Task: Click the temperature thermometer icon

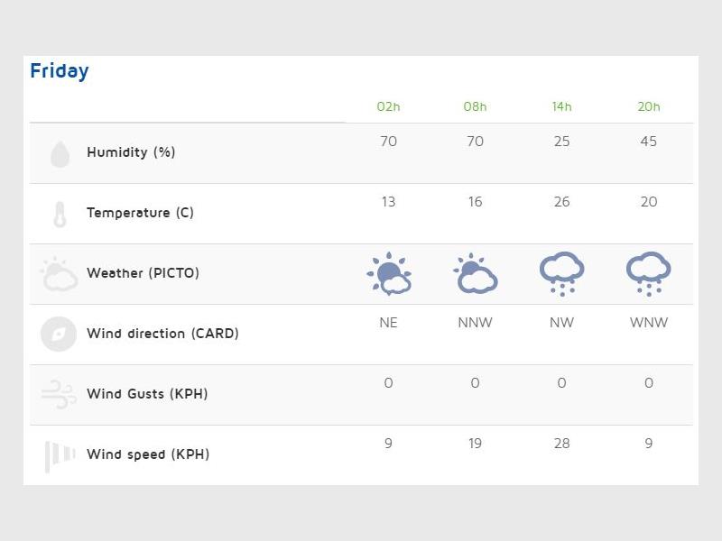Action: [60, 215]
